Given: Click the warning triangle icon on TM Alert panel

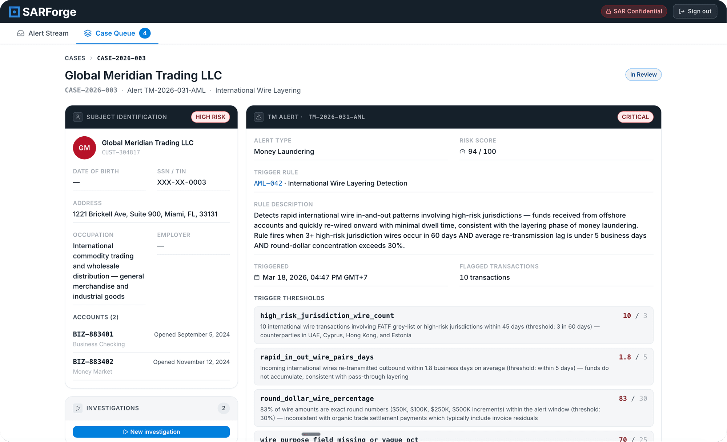Looking at the screenshot, I should (x=258, y=117).
